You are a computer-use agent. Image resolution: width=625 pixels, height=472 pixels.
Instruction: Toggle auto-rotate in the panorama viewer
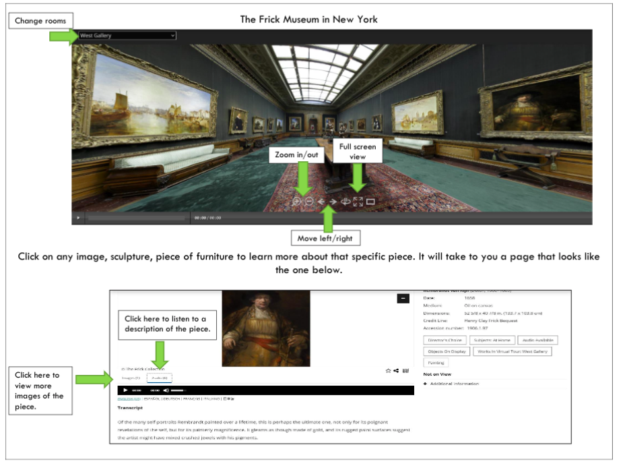(x=346, y=202)
